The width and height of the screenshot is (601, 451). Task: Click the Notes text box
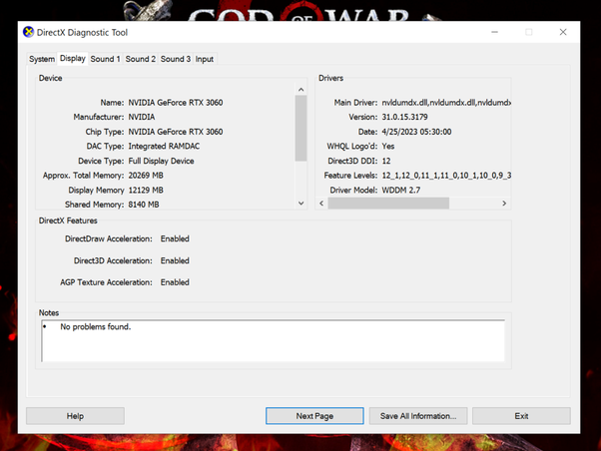[x=273, y=340]
